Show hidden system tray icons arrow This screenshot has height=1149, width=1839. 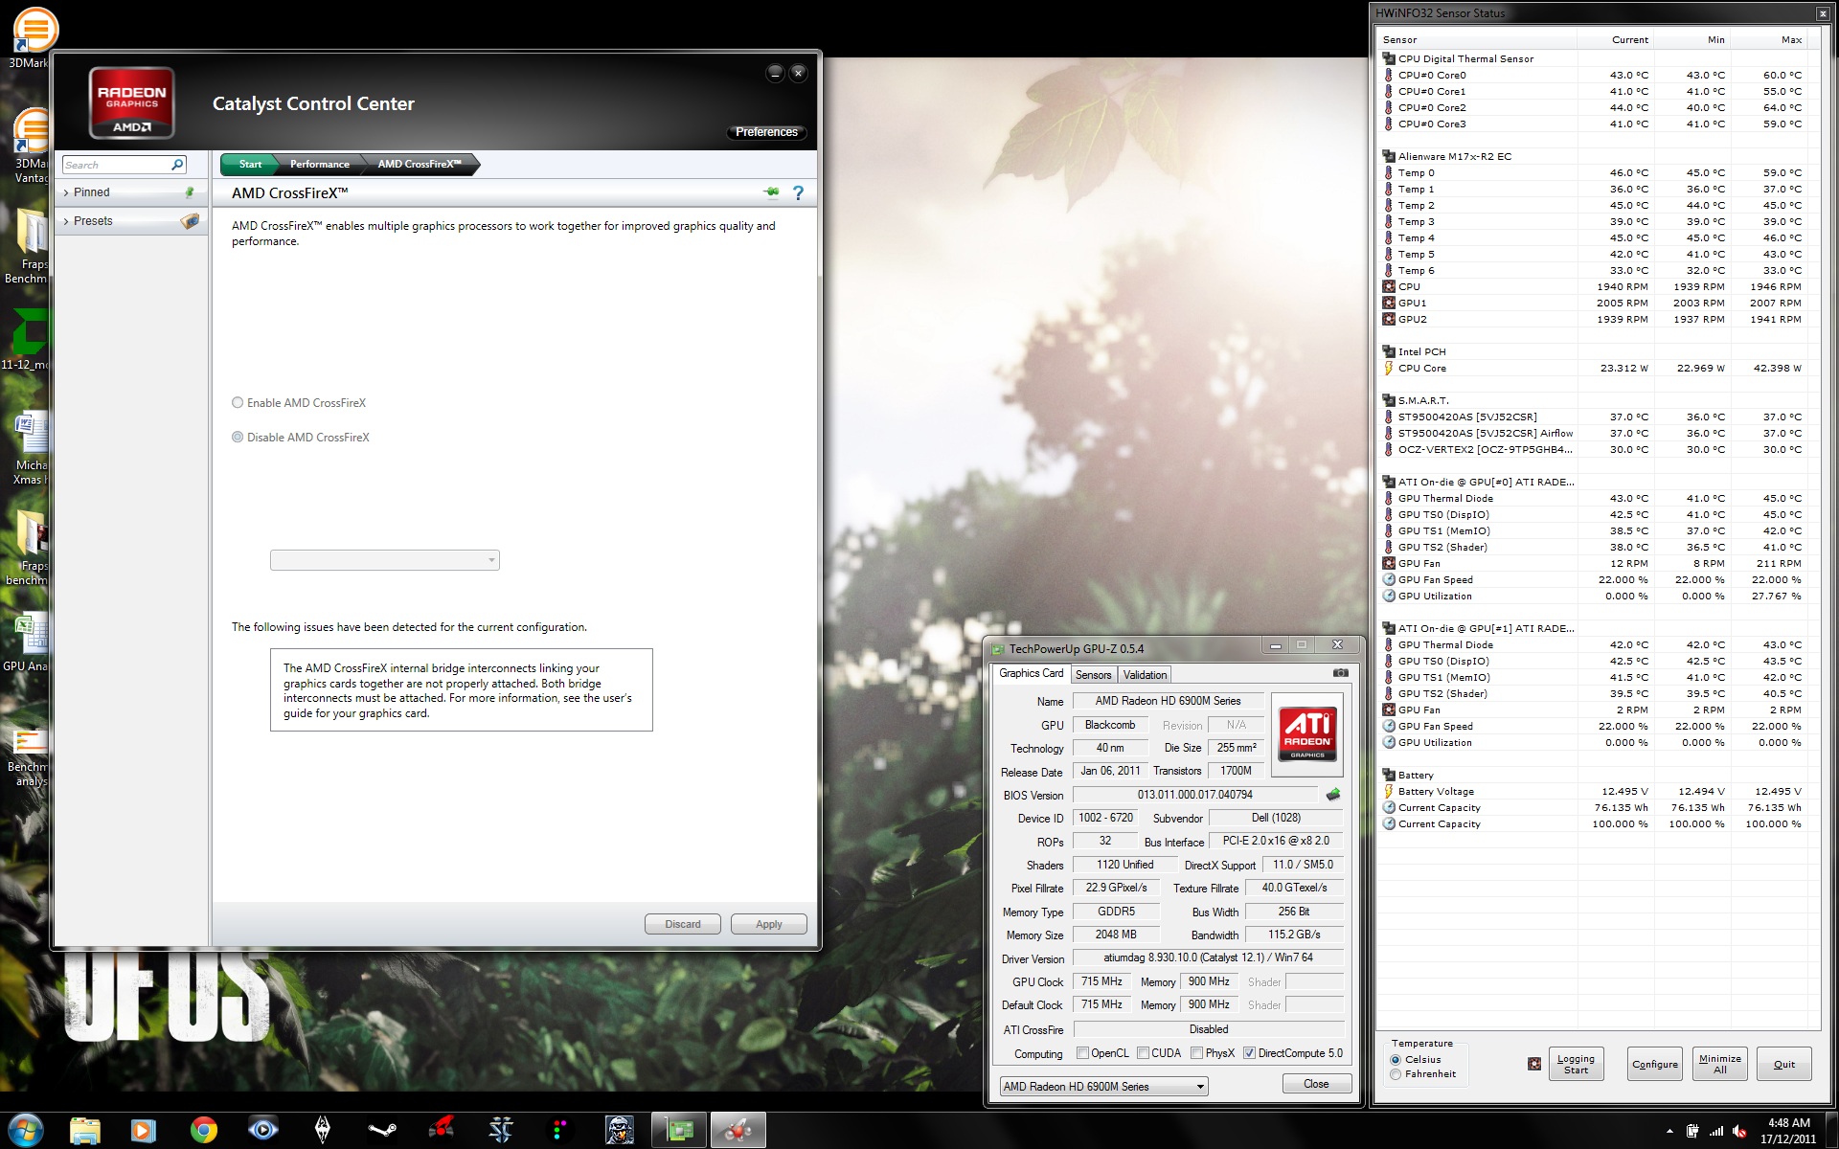1669,1131
